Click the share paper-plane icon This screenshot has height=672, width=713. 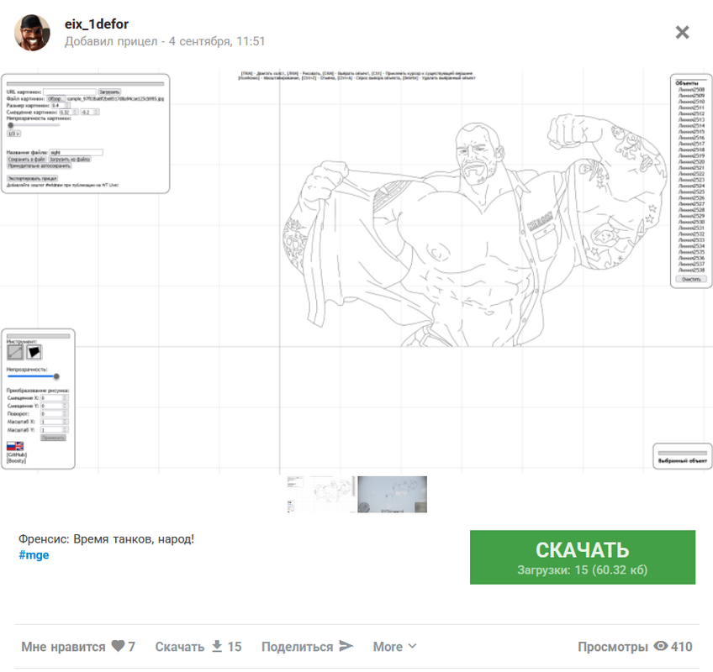click(x=346, y=646)
